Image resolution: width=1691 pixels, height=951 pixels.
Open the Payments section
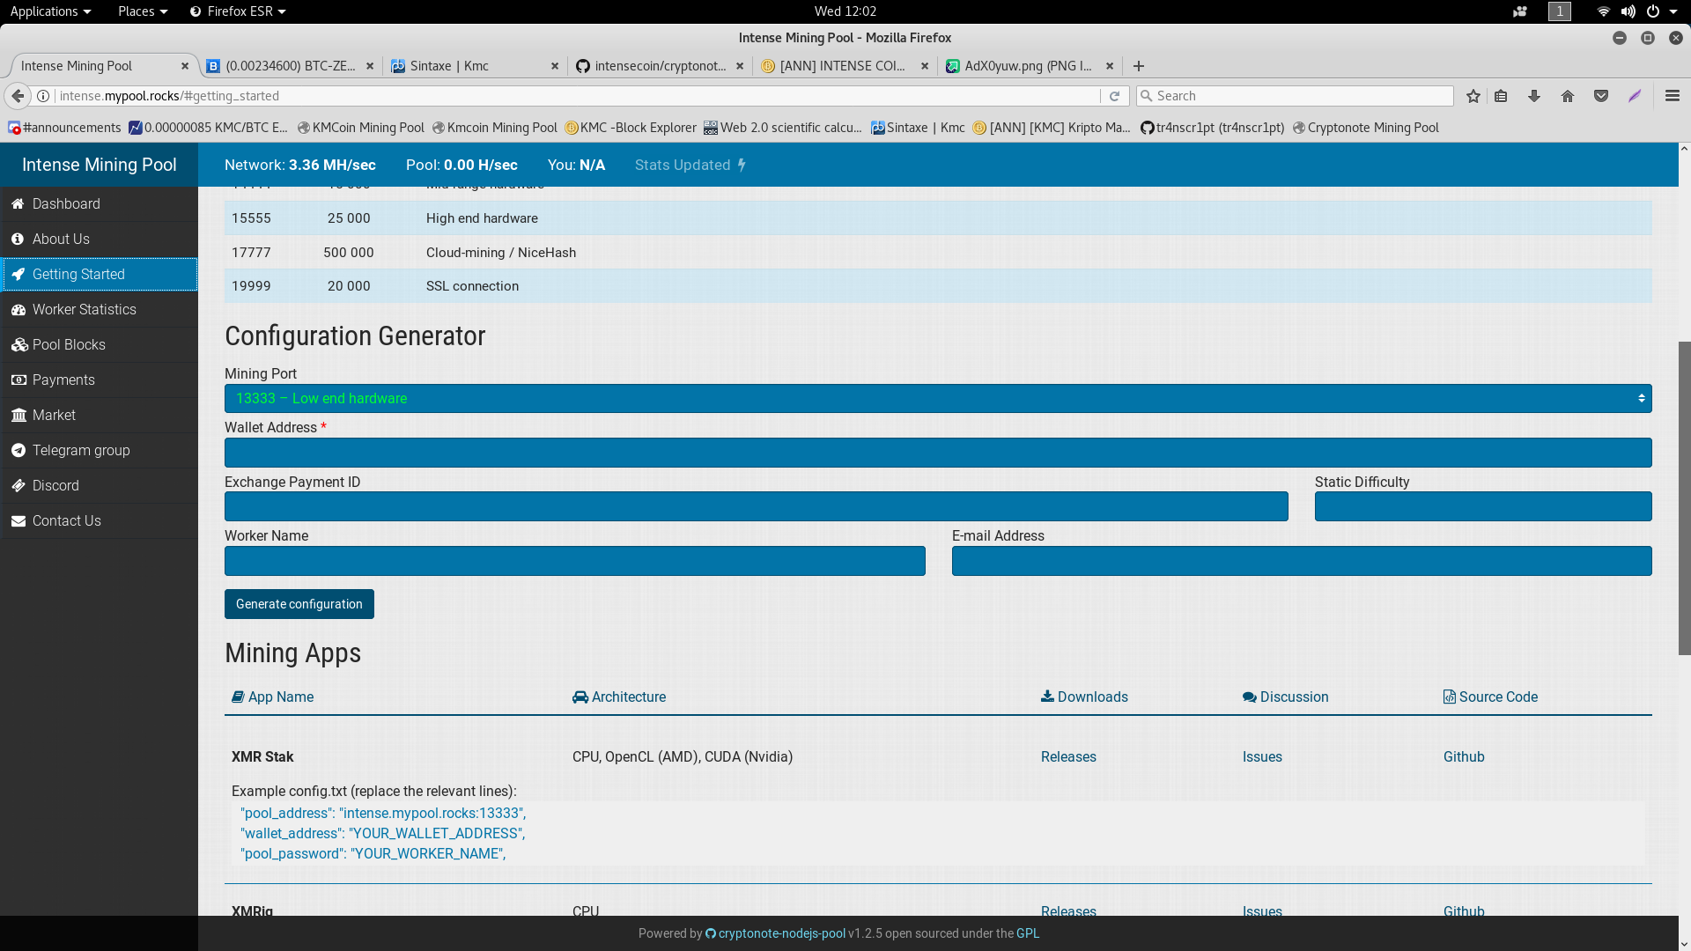tap(99, 380)
